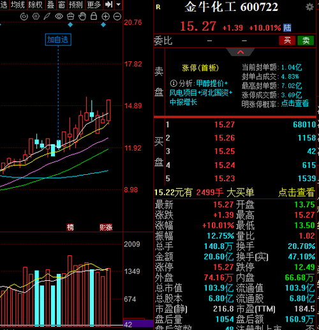The width and height of the screenshot is (319, 330).
Task: Click the 振幅 value 12.75%
Action: click(x=220, y=236)
